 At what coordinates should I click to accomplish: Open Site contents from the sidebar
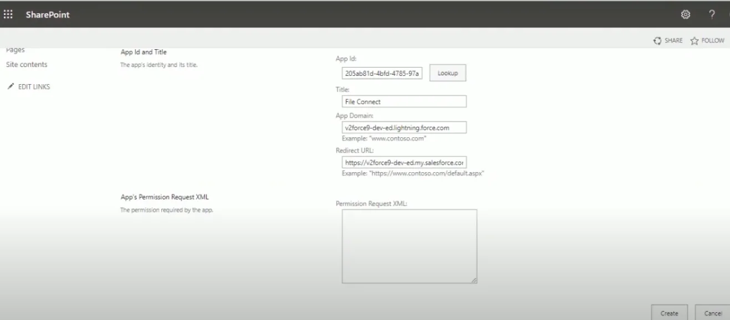point(25,64)
